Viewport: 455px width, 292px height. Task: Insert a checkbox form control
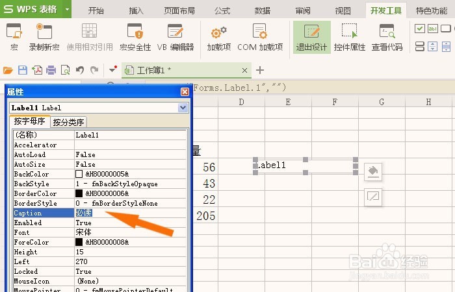tap(420, 29)
